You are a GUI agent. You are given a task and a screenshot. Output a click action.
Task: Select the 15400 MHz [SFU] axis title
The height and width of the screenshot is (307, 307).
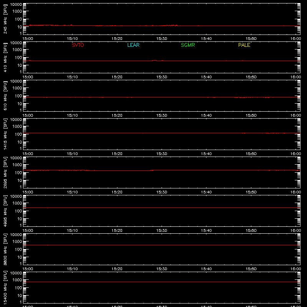point(5,287)
